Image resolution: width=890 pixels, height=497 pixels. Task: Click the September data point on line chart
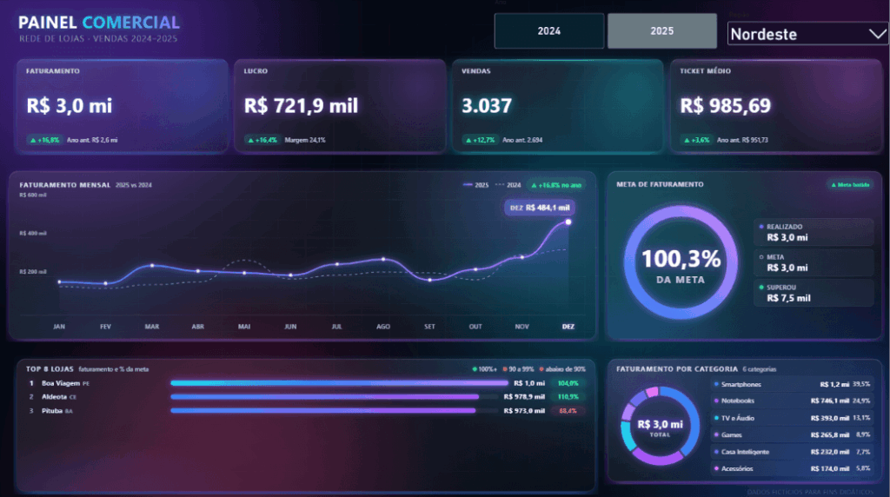click(429, 280)
